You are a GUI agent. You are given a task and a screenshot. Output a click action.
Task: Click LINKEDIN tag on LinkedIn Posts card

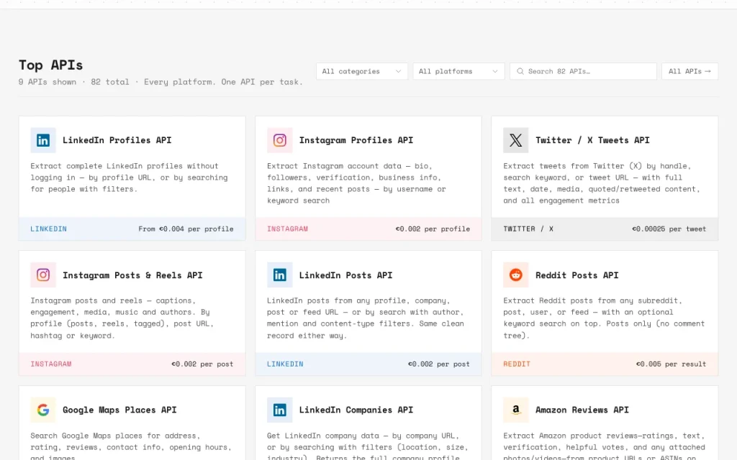(285, 364)
